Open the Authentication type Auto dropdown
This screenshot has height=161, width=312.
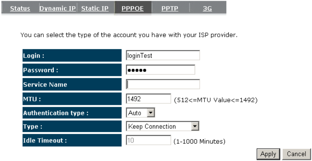pos(141,113)
